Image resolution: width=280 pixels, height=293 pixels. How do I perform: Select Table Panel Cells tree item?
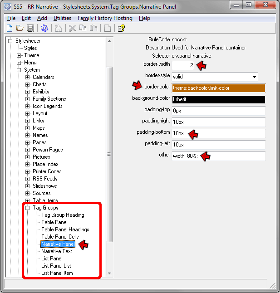tap(60, 237)
